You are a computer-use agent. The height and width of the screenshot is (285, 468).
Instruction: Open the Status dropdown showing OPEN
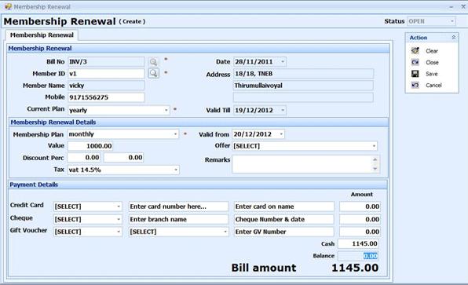[452, 21]
